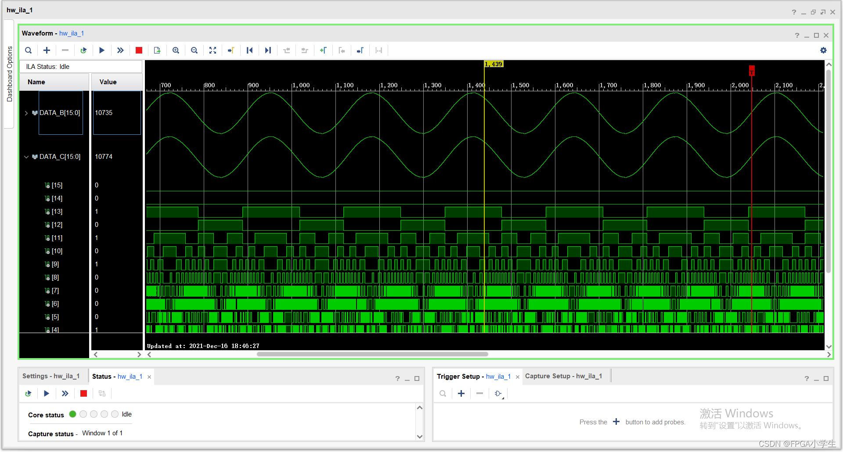Run trigger from waveform toolbar
The image size is (843, 452).
coord(102,50)
